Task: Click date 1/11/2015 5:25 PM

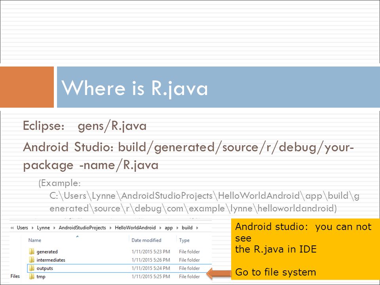Action: (x=151, y=277)
